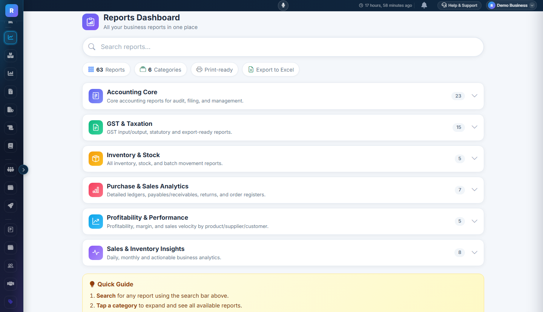Expand the GST & Taxation chevron
This screenshot has width=543, height=312.
pos(474,127)
